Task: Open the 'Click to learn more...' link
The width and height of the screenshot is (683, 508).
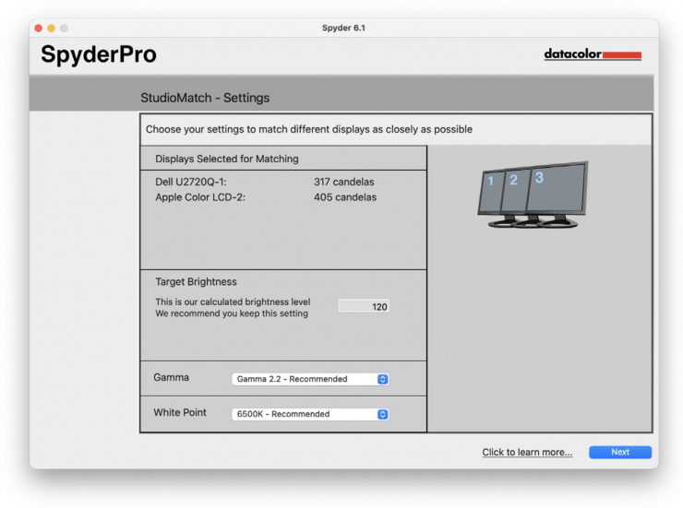Action: (527, 453)
